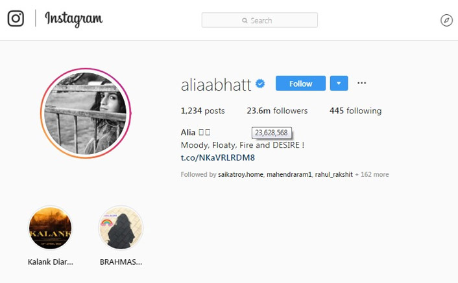Open the three-dot options menu

tap(361, 83)
